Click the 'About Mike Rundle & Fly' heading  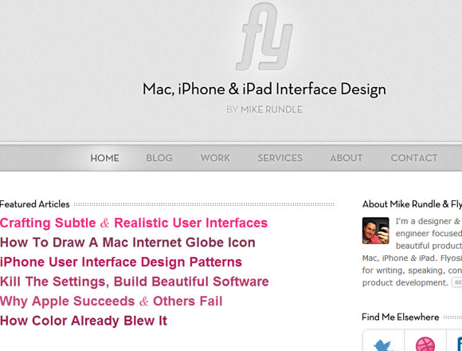click(412, 204)
